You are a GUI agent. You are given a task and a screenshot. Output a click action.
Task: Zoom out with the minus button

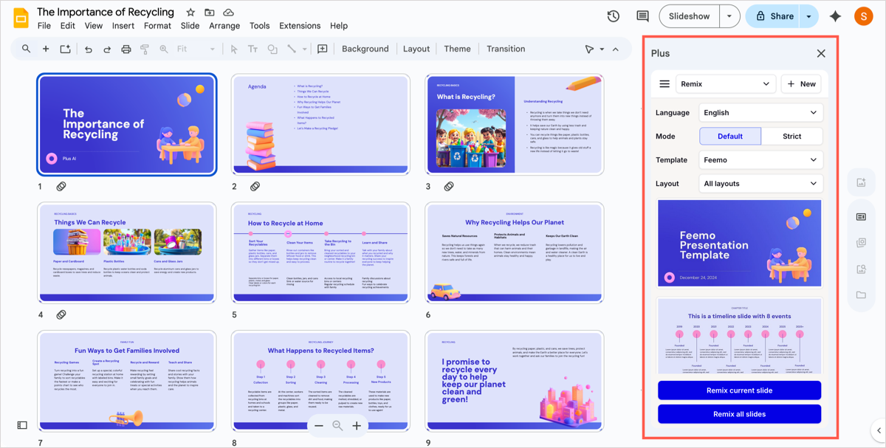tap(319, 426)
